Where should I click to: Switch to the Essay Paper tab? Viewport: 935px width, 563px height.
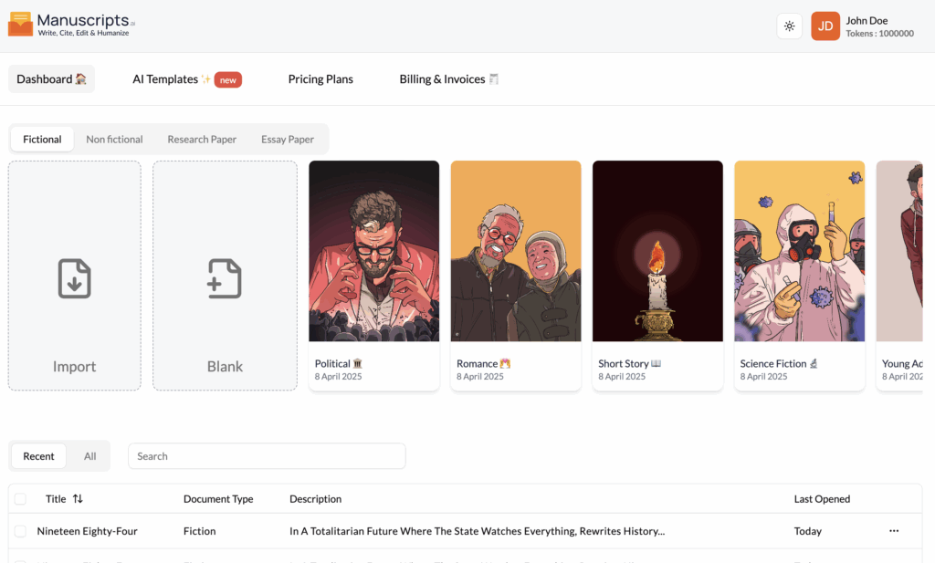288,140
